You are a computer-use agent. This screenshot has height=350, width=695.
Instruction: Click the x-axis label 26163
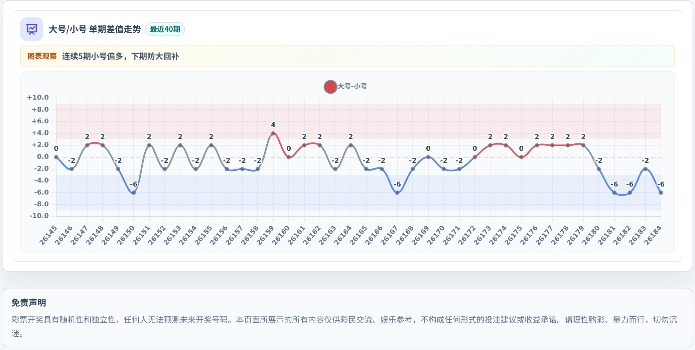tap(327, 235)
